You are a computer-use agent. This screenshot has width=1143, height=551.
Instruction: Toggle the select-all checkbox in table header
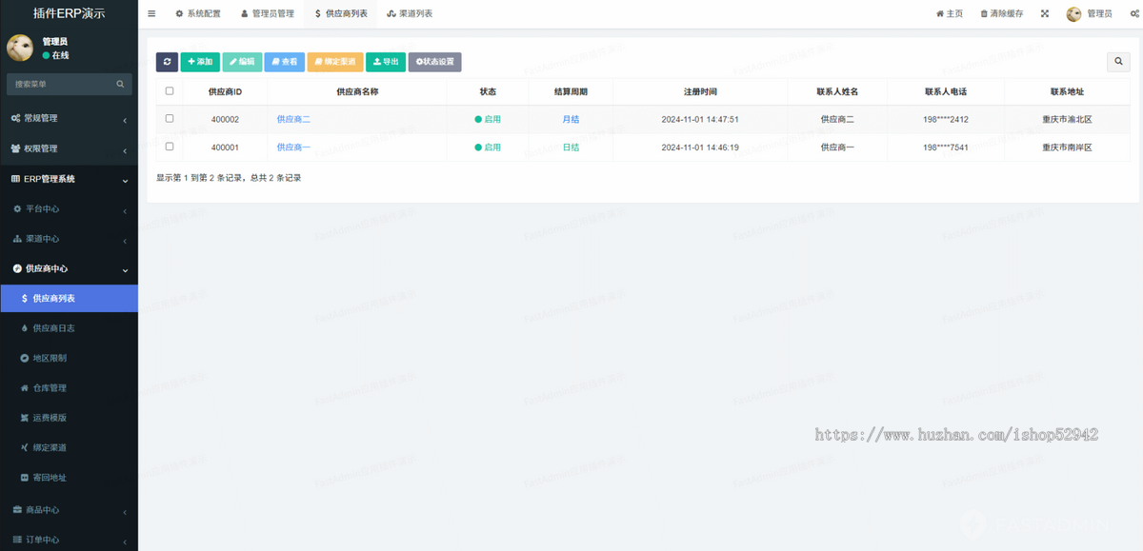pyautogui.click(x=170, y=91)
